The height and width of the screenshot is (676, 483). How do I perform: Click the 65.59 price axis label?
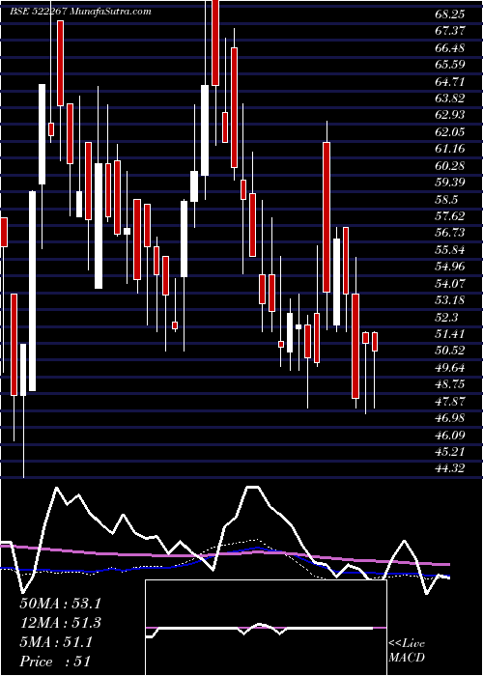[450, 65]
